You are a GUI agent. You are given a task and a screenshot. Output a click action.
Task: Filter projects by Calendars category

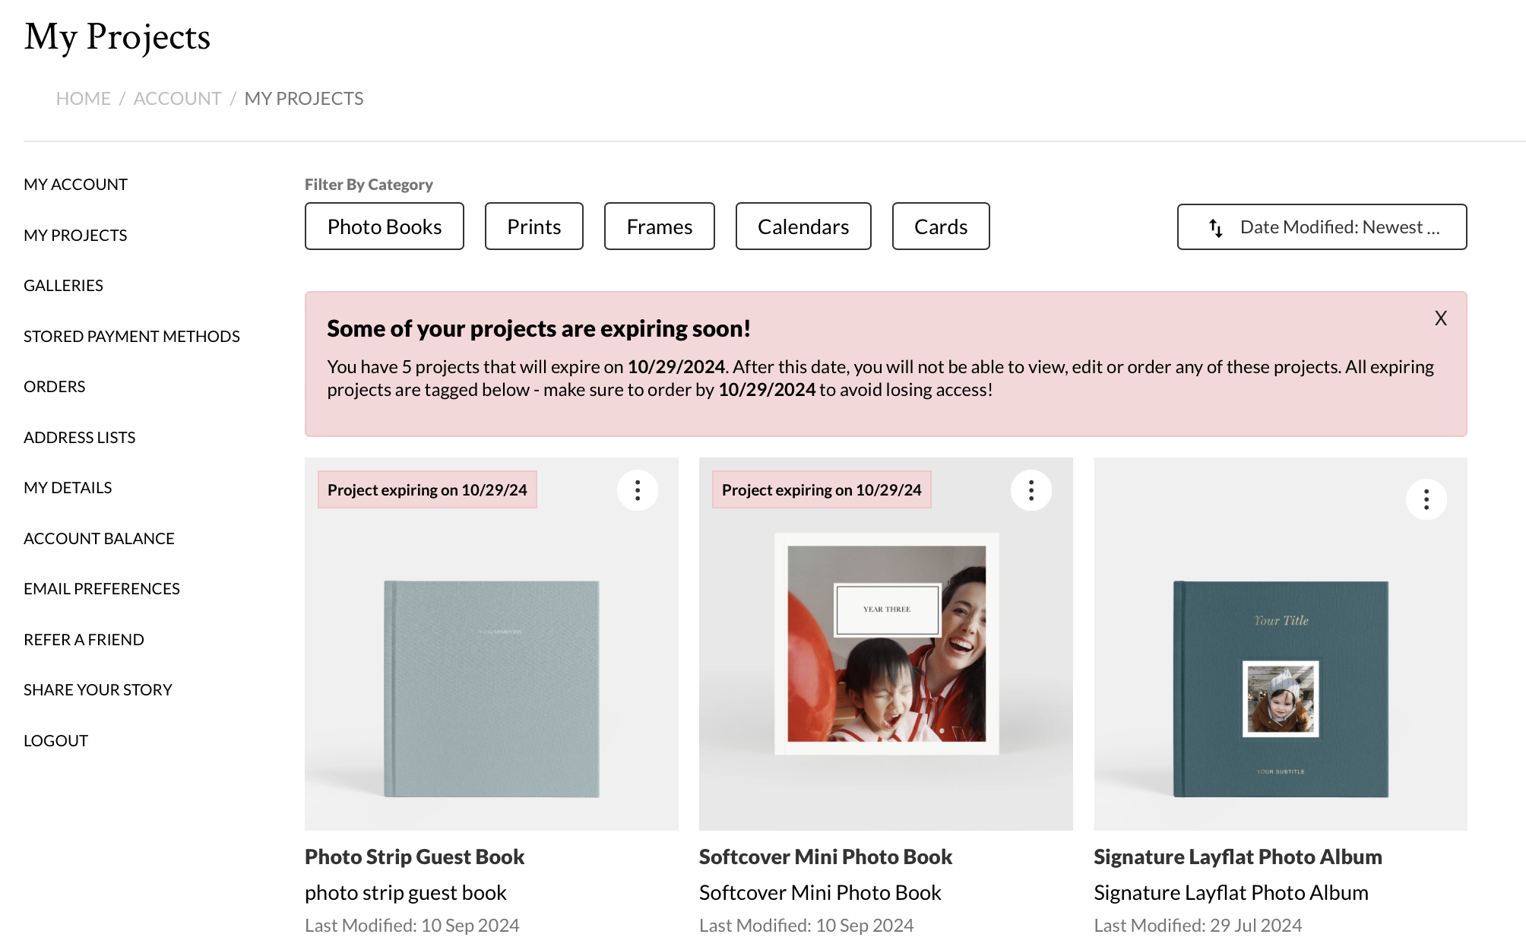coord(803,226)
